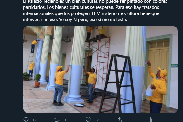Open the attached photo of painters
This screenshot has height=122, width=183.
[x=100, y=70]
